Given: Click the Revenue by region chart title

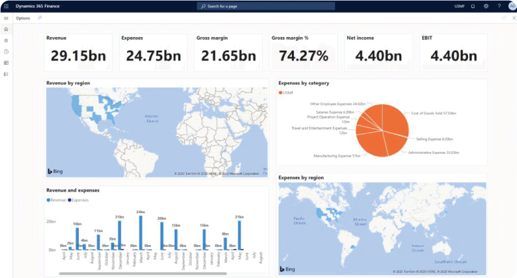Looking at the screenshot, I should pyautogui.click(x=68, y=83).
